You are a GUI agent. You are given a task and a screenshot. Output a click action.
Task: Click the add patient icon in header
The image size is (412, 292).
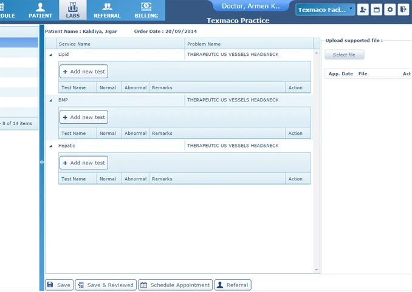coord(363,10)
